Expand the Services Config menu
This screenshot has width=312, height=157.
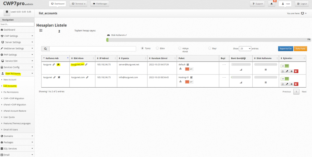17,67
